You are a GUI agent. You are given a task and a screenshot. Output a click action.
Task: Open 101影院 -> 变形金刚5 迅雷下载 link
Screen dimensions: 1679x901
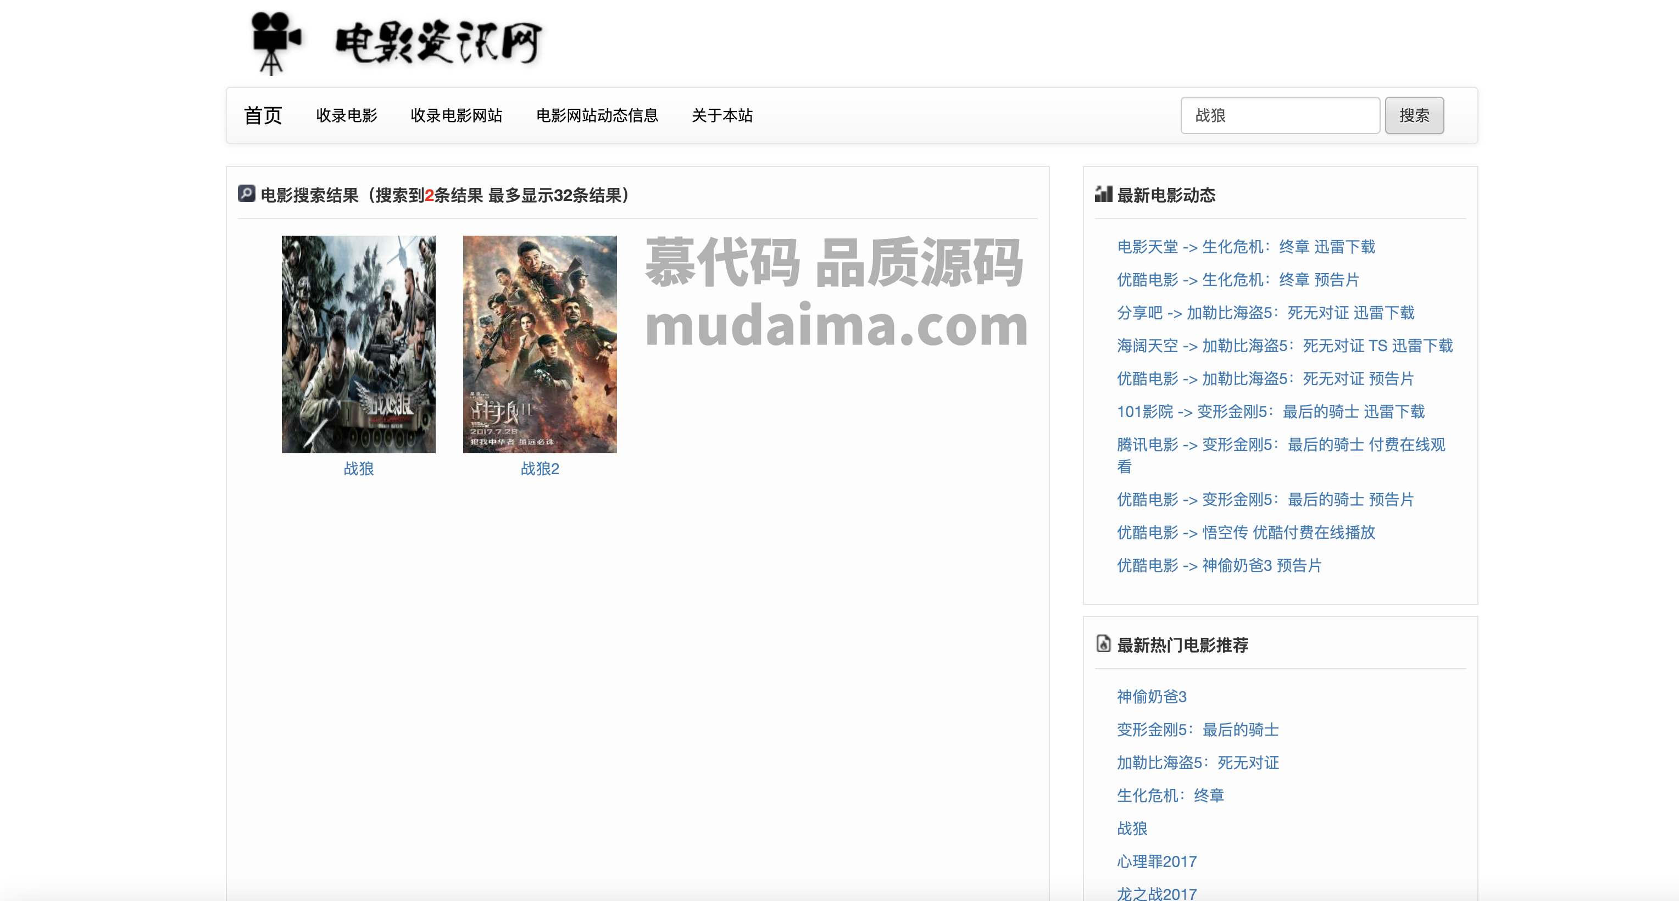point(1271,411)
